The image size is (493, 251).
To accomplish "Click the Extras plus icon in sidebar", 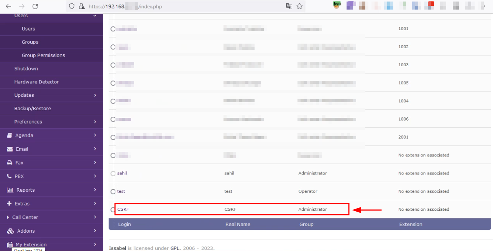I will (x=10, y=204).
